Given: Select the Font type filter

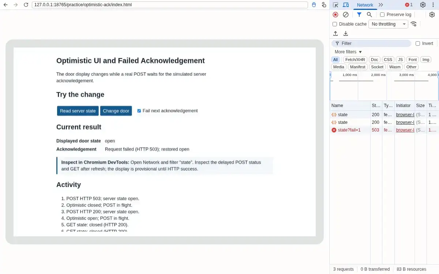Looking at the screenshot, I should coord(413,60).
